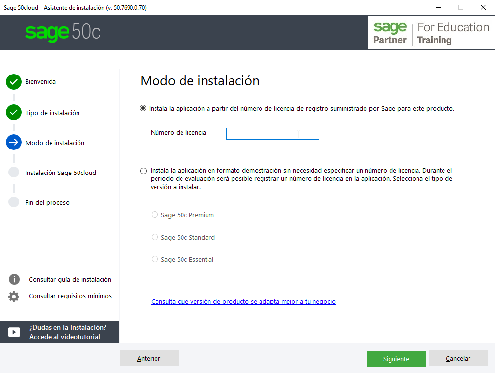Click the Fin del proceso step circle
495x373 pixels.
point(14,202)
